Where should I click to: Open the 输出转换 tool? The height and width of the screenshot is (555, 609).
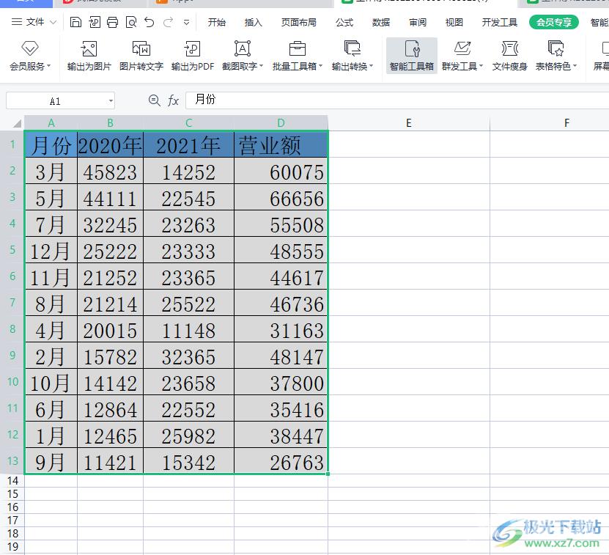[353, 56]
